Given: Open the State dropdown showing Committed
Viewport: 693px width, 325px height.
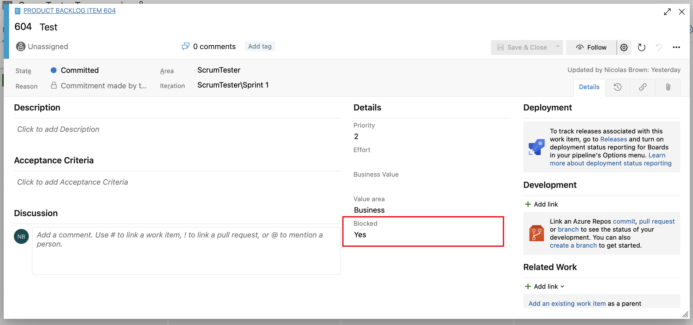Looking at the screenshot, I should point(80,70).
